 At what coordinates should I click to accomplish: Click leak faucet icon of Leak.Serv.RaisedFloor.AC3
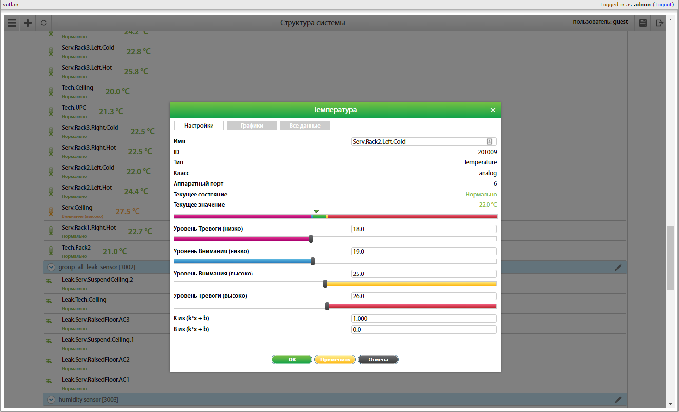pos(49,321)
